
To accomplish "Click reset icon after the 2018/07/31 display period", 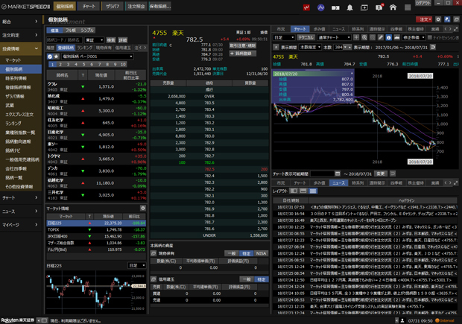I will click(433, 47).
